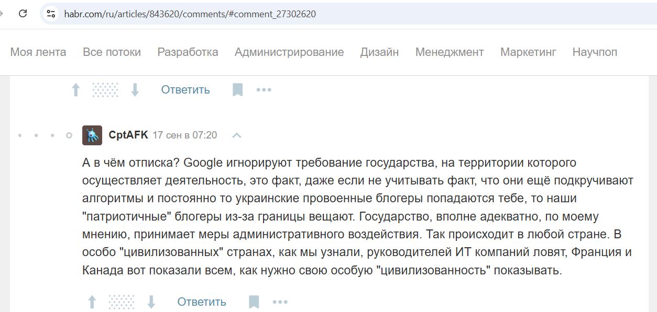
Task: Open site information icon in address bar
Action: pos(51,14)
